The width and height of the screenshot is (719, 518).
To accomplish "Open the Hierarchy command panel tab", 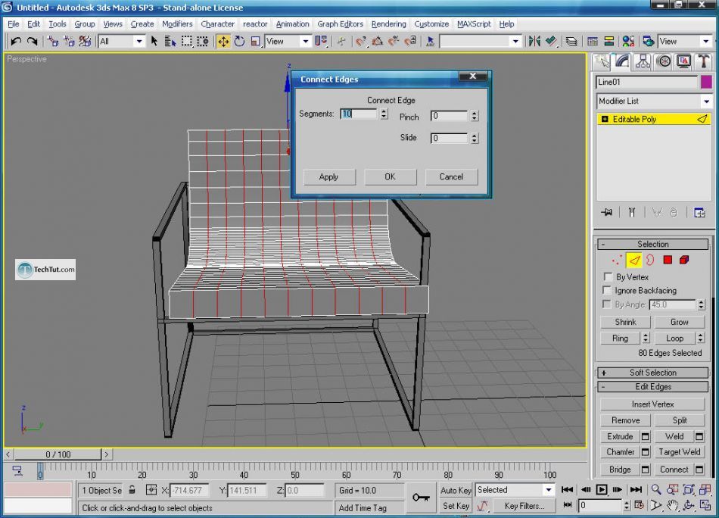I will pyautogui.click(x=643, y=61).
